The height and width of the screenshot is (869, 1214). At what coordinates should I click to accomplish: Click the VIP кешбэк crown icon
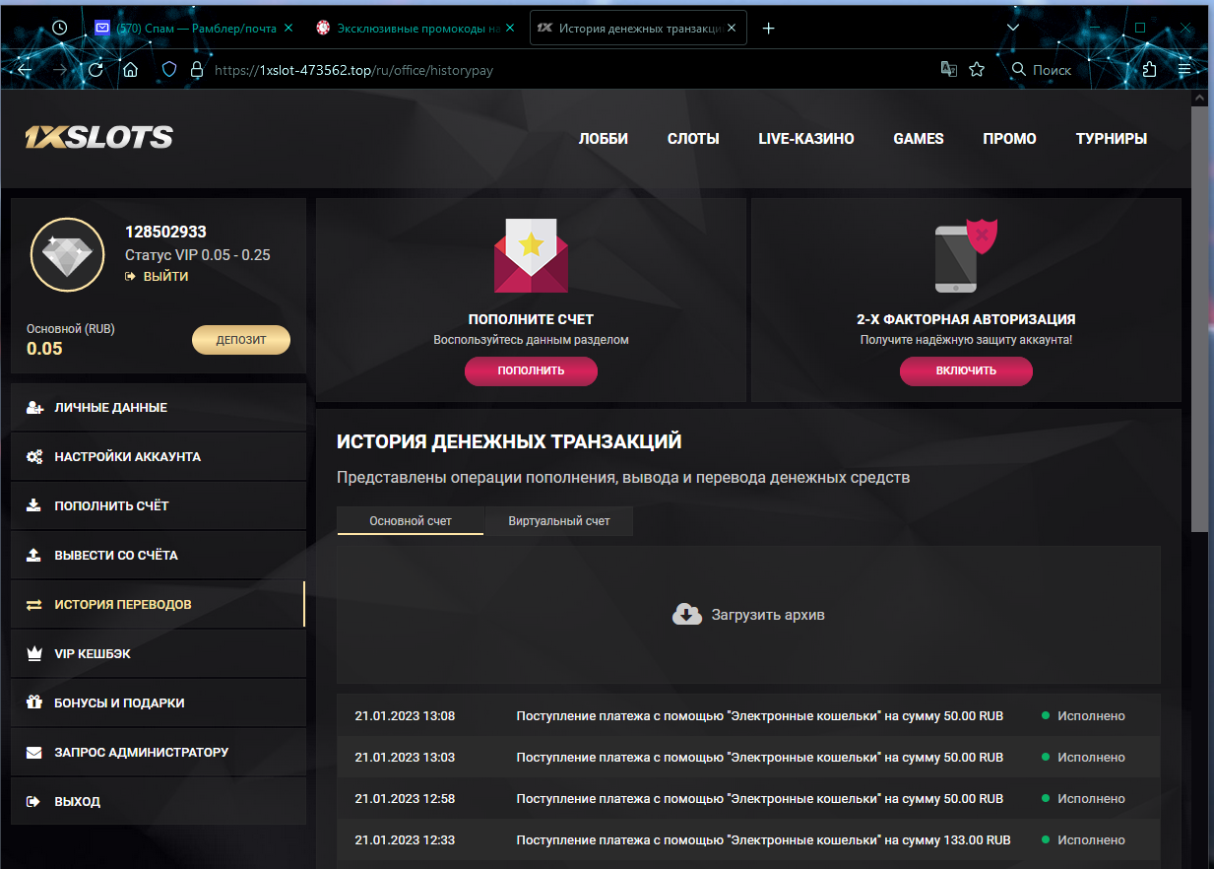coord(34,654)
